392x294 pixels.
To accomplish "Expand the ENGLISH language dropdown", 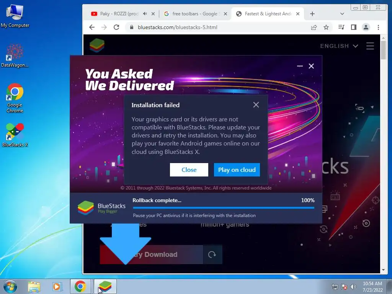I will click(x=339, y=46).
